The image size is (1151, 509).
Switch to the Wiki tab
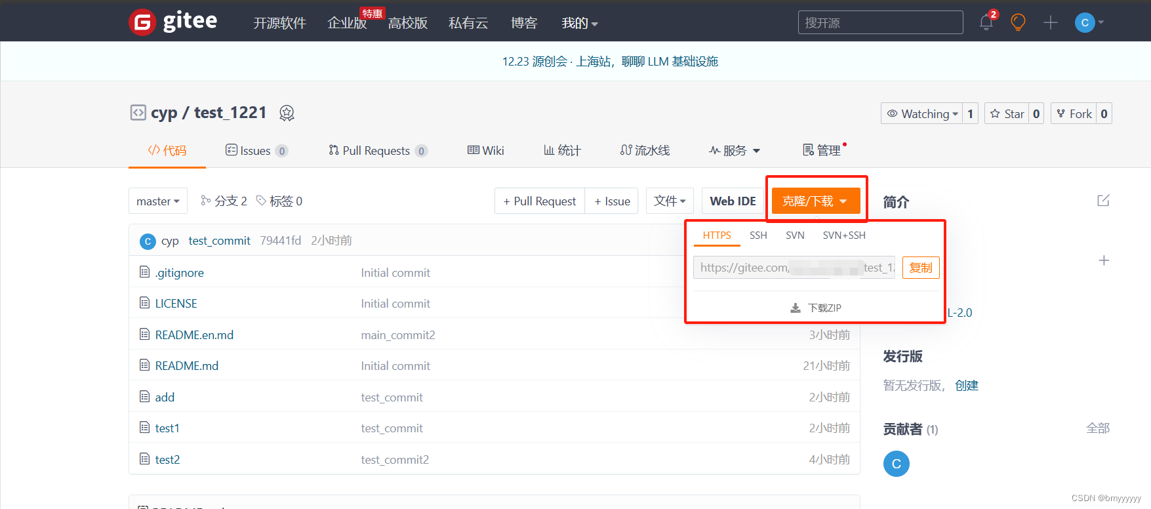point(485,151)
